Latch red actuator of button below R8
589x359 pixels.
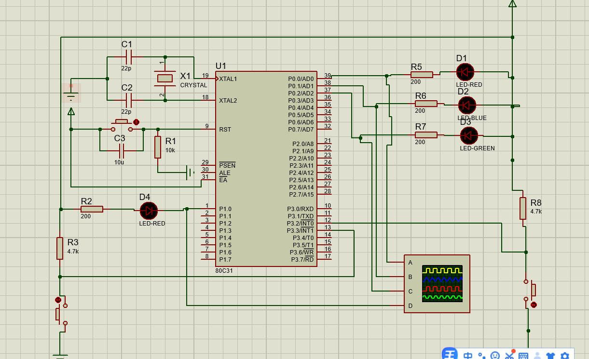click(534, 305)
